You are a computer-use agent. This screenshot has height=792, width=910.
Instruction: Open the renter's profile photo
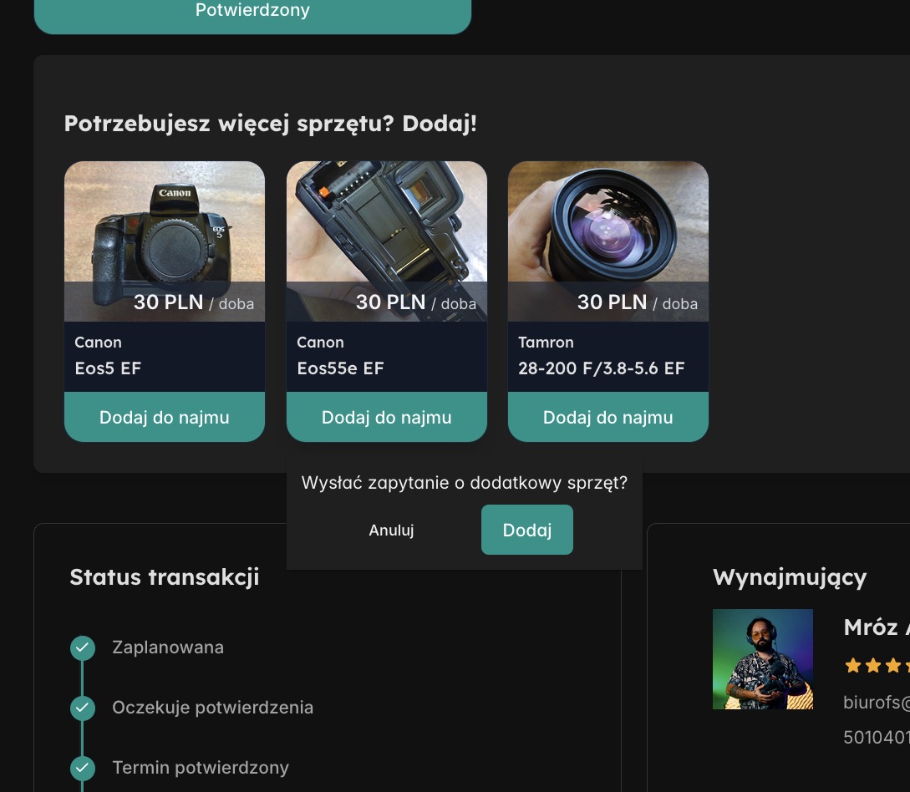coord(762,659)
